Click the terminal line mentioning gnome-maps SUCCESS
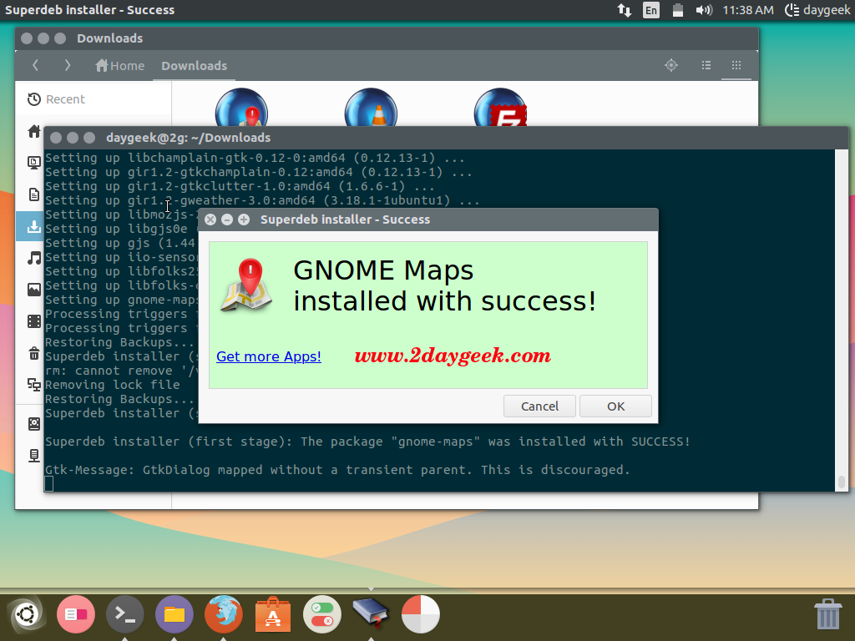Image resolution: width=855 pixels, height=641 pixels. point(367,442)
